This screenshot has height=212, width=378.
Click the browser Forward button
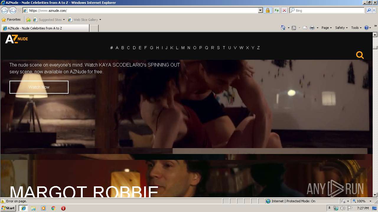13,10
